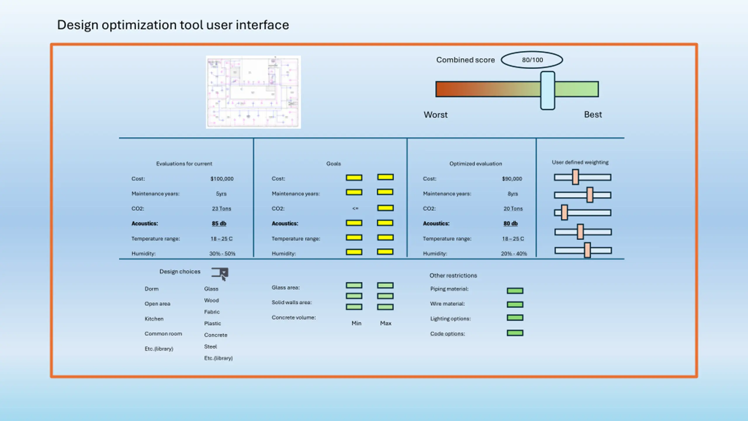Click the 'Optimized evaluation' heading

tap(476, 164)
